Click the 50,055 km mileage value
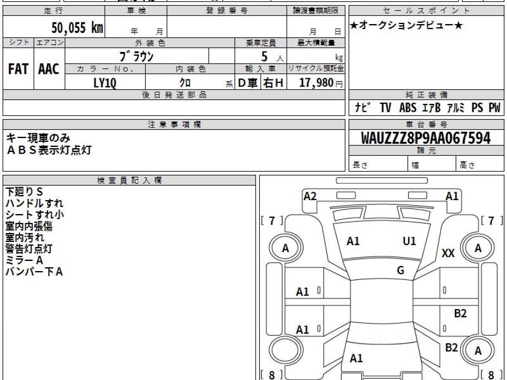The height and width of the screenshot is (380, 507). click(77, 28)
